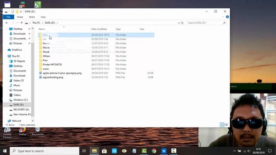Open Music under This PC
This screenshot has width=276, height=155.
pos(17,85)
